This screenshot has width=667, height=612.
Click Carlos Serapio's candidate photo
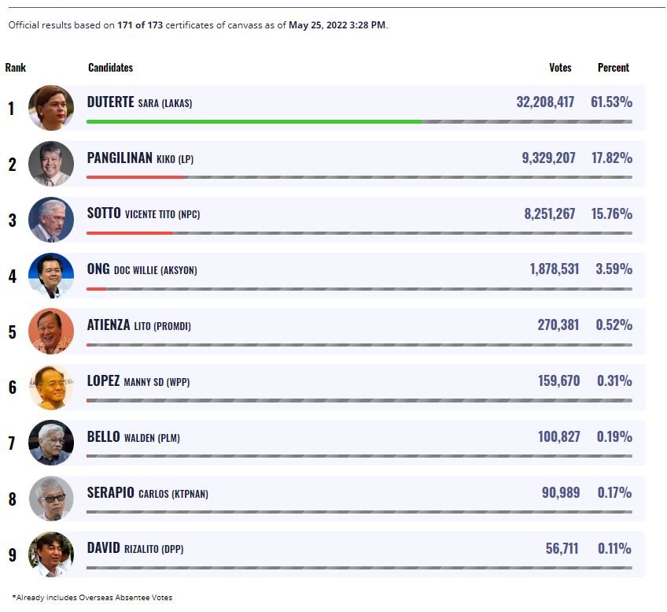51,499
